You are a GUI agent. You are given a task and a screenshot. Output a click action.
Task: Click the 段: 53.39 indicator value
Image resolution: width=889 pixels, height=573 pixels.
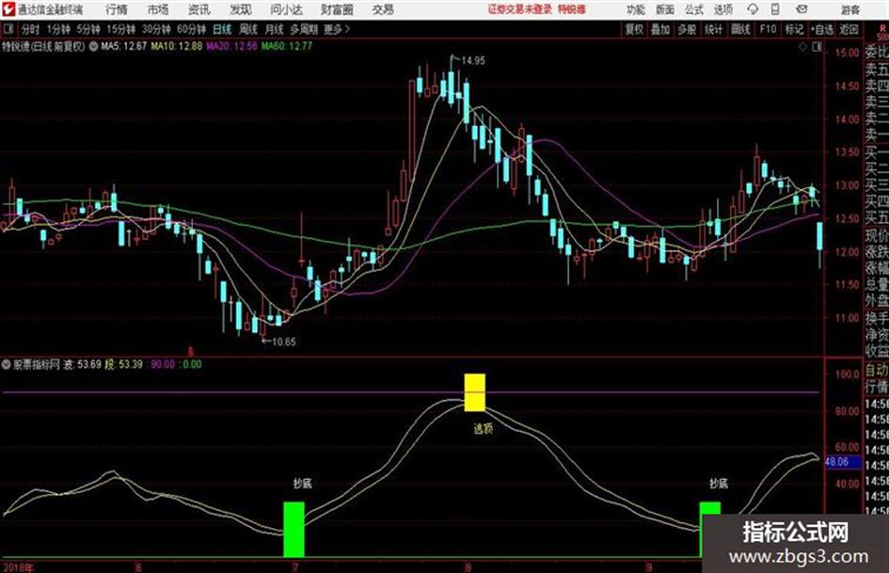click(123, 364)
